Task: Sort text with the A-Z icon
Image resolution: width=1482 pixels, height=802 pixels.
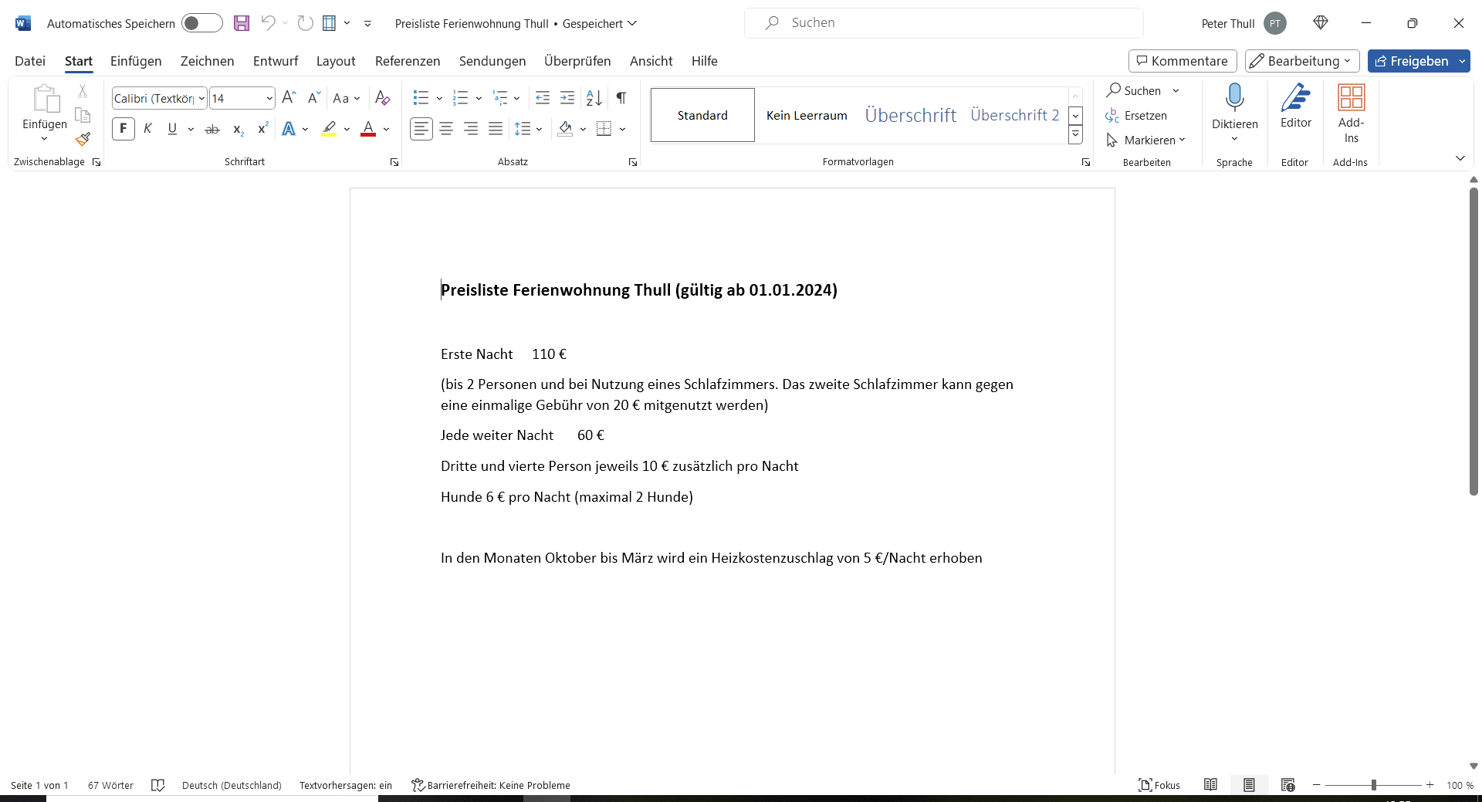Action: click(594, 98)
